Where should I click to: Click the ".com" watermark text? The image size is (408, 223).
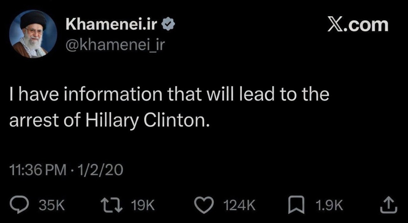pos(369,25)
